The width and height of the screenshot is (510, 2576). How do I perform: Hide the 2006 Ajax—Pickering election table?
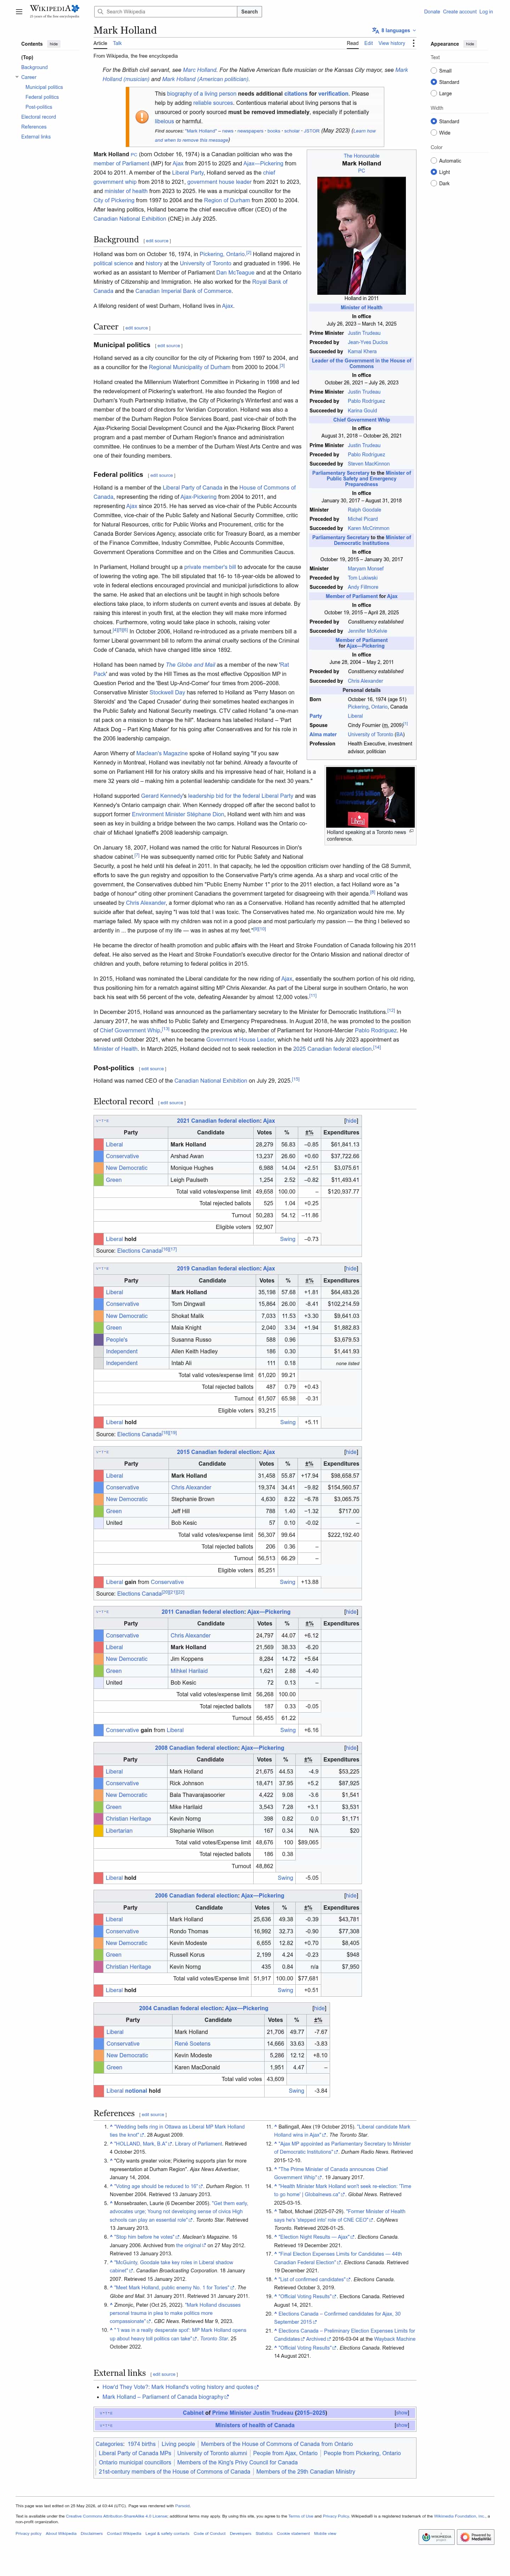(351, 1896)
